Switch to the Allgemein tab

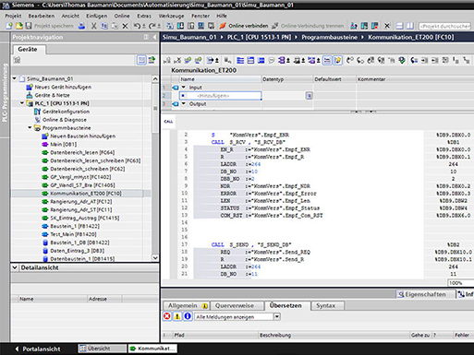point(186,305)
